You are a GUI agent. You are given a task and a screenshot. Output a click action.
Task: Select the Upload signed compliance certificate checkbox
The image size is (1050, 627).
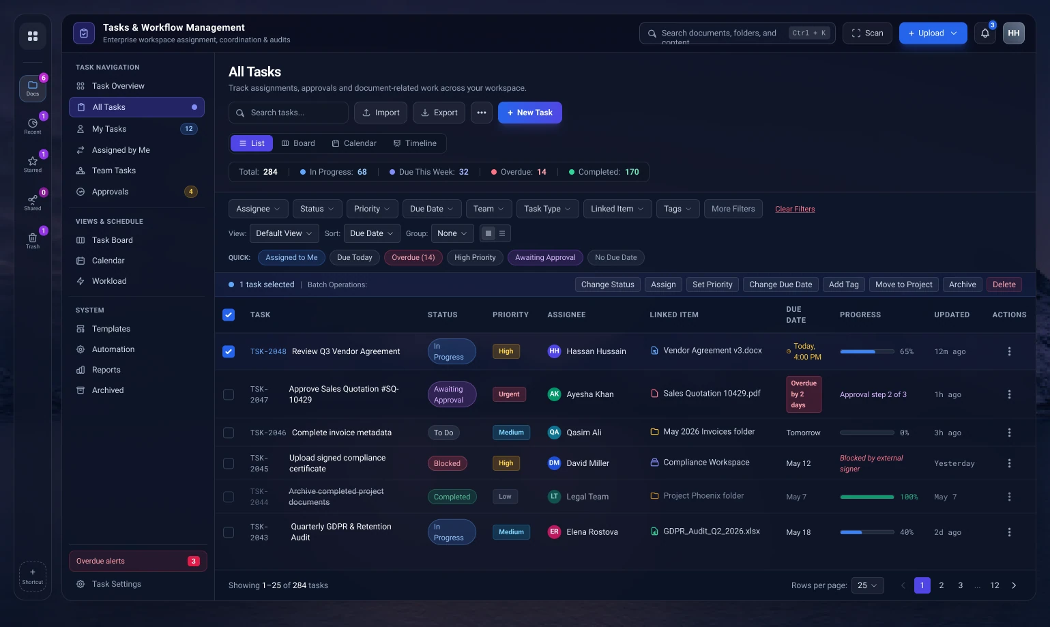229,463
